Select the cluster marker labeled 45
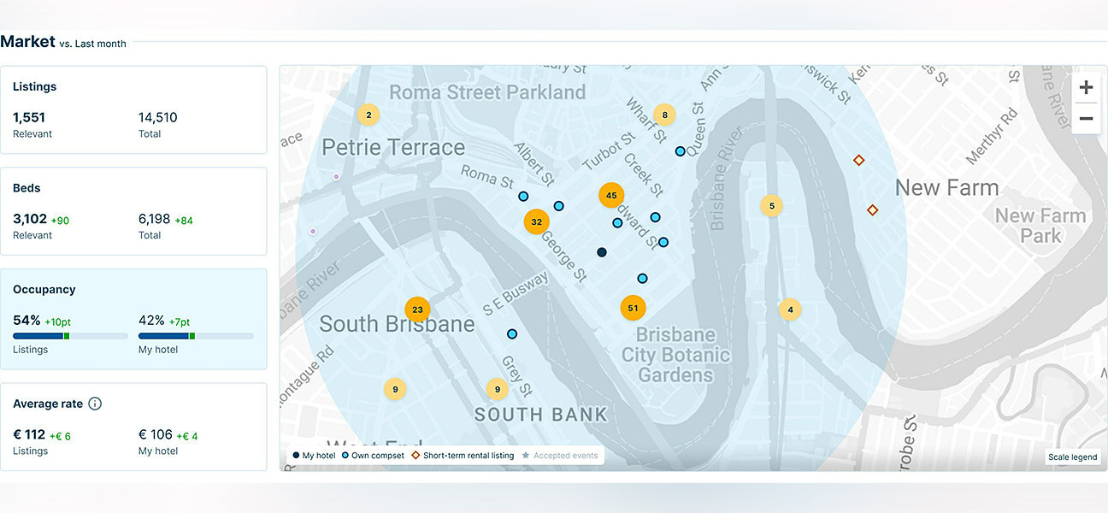 (x=610, y=195)
